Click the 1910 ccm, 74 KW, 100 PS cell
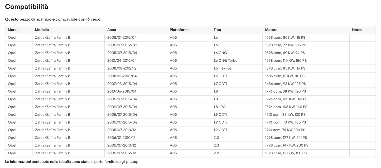 point(285,130)
